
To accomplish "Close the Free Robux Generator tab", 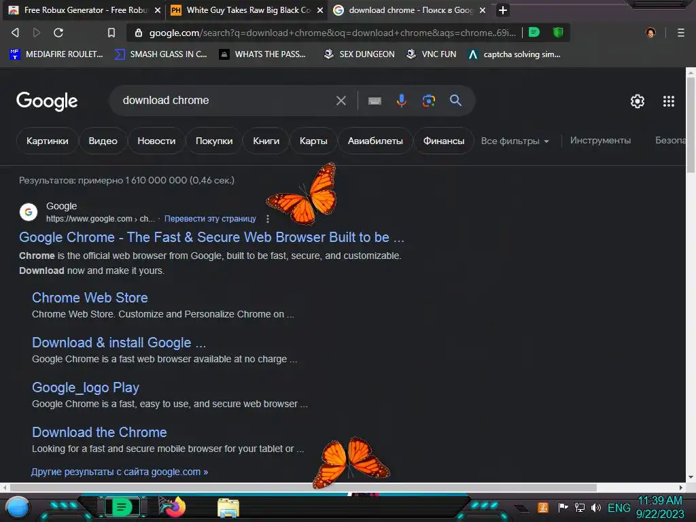I will point(157,10).
